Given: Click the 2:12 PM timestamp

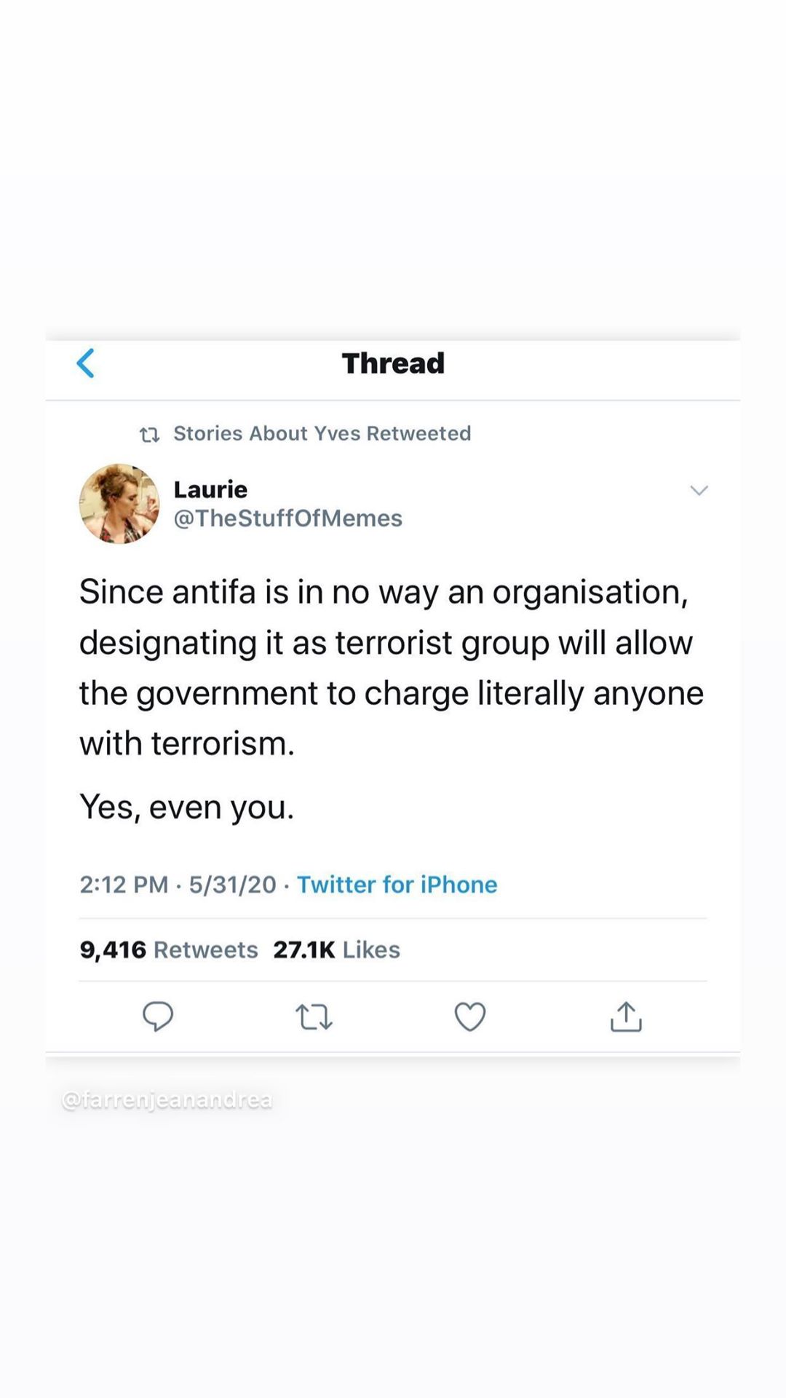Looking at the screenshot, I should (124, 884).
